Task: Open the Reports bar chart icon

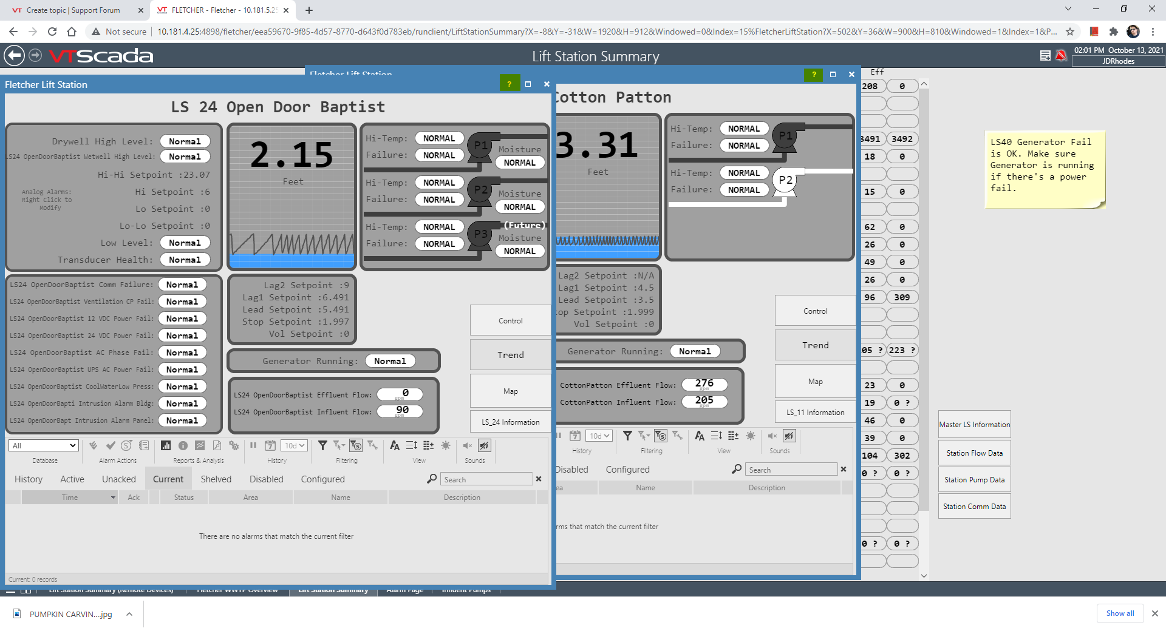Action: click(x=165, y=446)
